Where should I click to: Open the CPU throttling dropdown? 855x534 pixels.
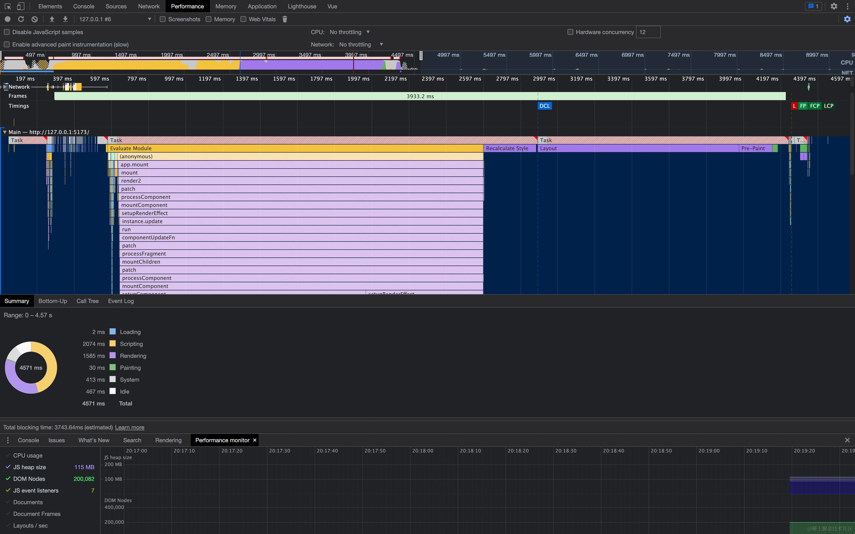tap(349, 32)
